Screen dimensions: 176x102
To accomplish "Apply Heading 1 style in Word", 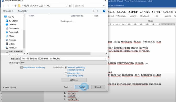I will pos(133,14).
